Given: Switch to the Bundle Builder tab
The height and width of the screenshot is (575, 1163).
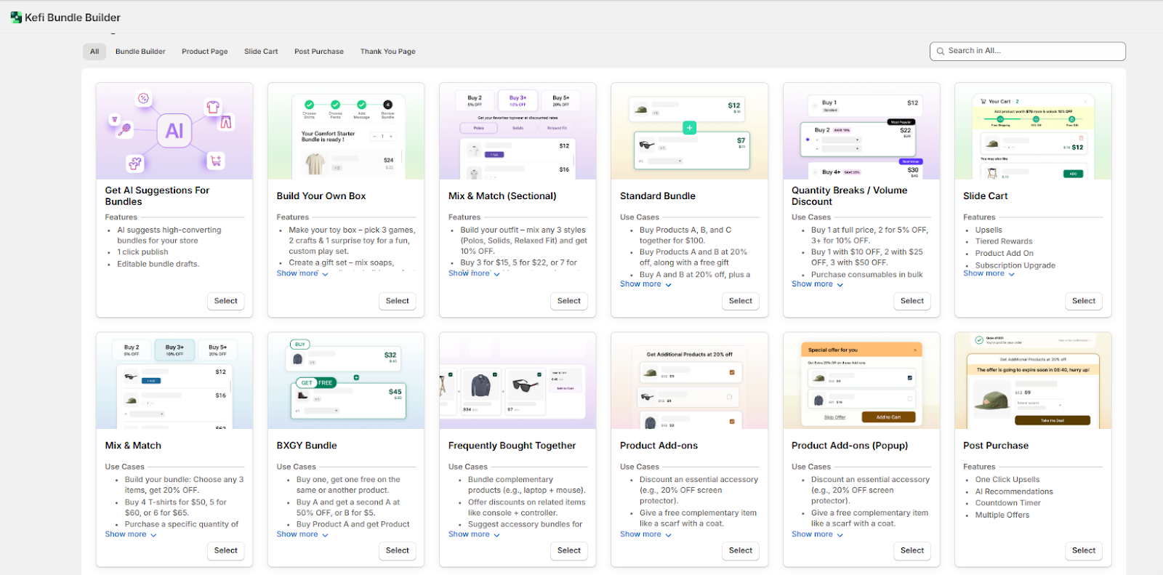Looking at the screenshot, I should click(x=140, y=52).
